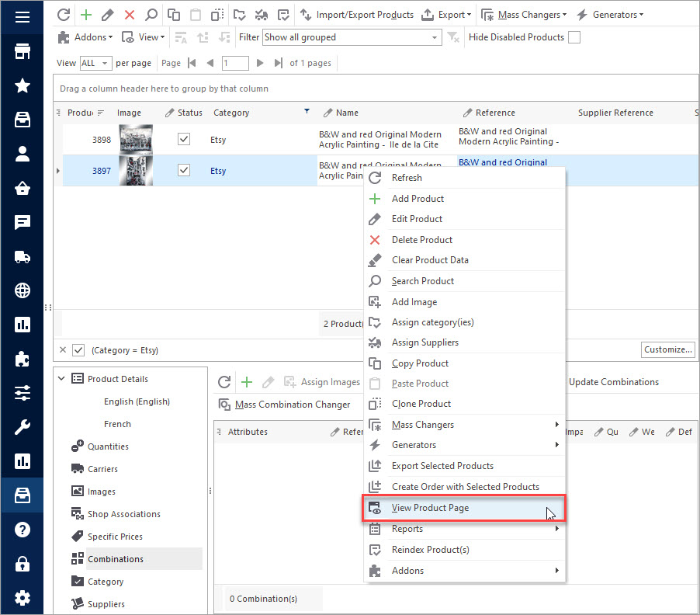Choose Clear Product Data from context menu
This screenshot has width=700, height=615.
464,260
